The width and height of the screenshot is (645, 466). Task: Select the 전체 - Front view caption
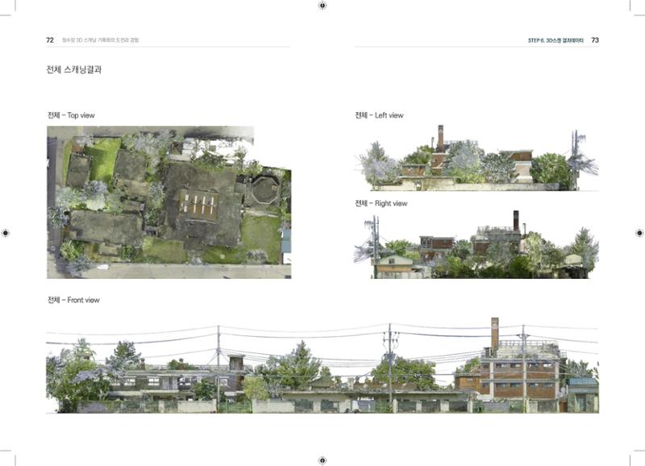(73, 300)
